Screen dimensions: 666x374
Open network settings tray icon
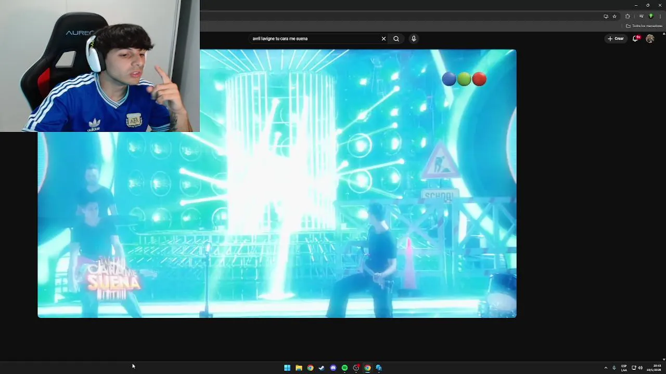634,368
